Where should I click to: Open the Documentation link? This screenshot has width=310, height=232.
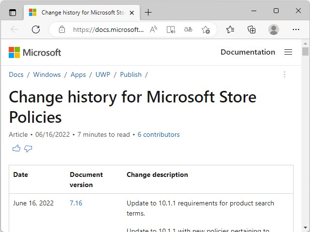pyautogui.click(x=248, y=52)
